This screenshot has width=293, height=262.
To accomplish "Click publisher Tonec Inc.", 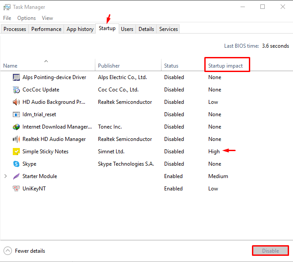I will point(110,127).
